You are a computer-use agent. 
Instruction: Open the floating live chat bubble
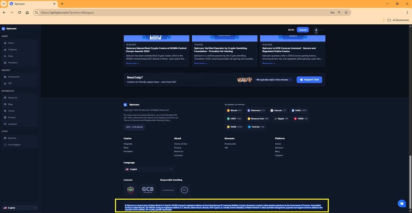[x=401, y=203]
